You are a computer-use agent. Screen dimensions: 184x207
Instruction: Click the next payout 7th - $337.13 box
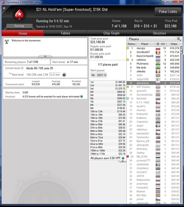tap(99, 75)
